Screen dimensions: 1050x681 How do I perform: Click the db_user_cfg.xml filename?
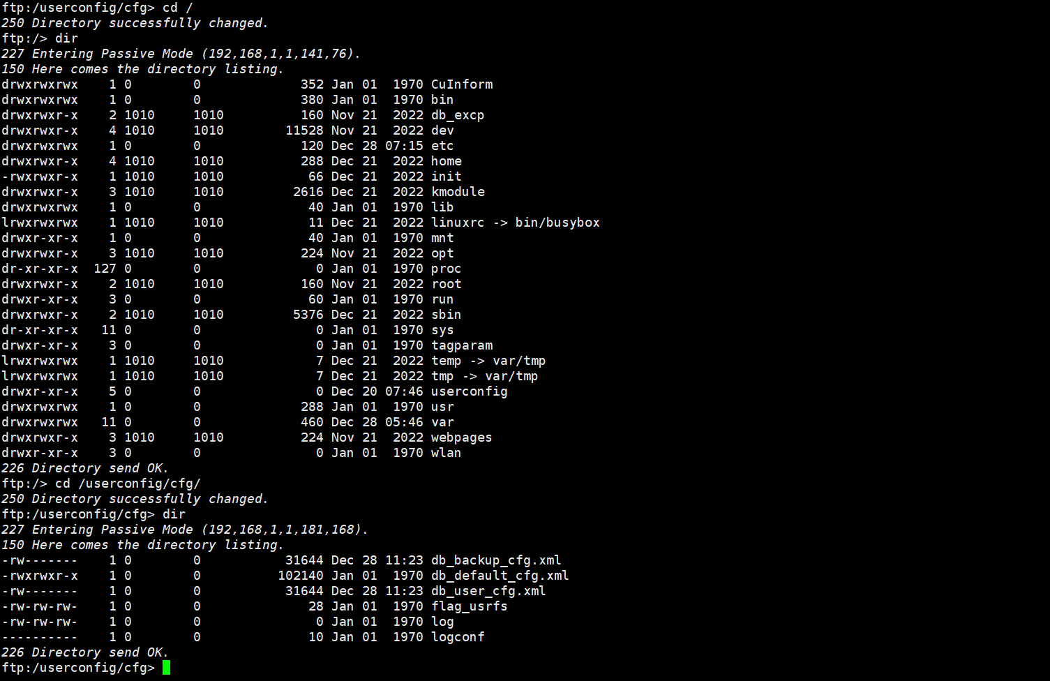click(x=488, y=591)
